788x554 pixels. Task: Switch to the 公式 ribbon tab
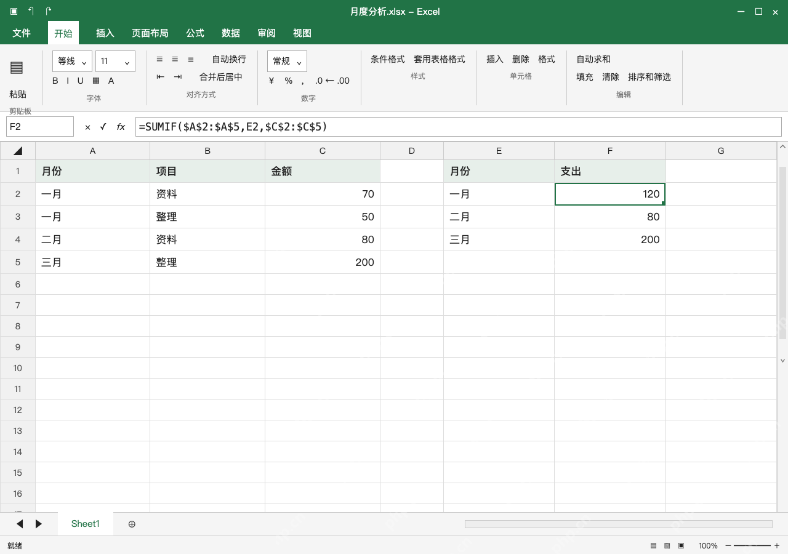pyautogui.click(x=195, y=33)
